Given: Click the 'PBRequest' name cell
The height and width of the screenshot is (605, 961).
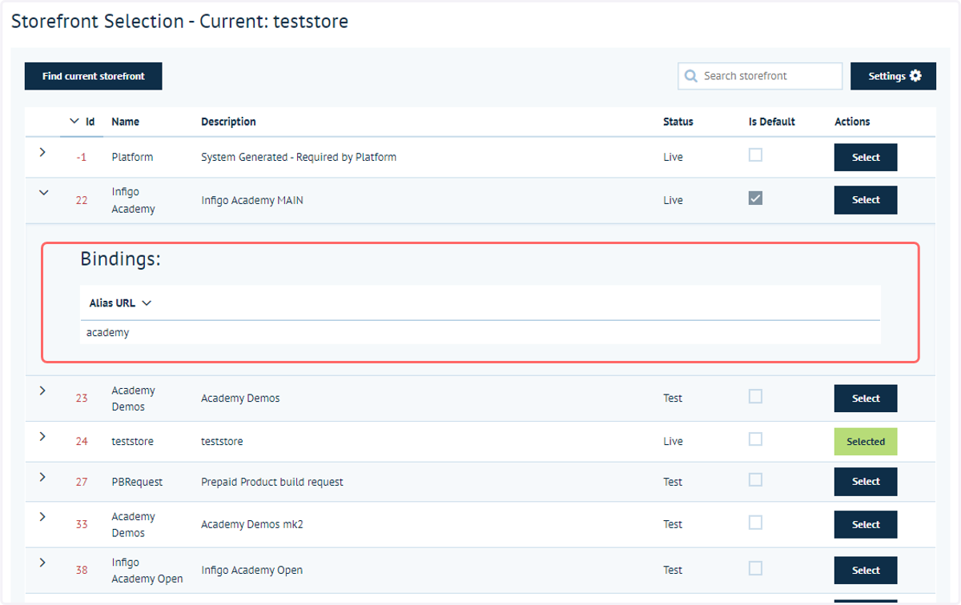Looking at the screenshot, I should (137, 482).
